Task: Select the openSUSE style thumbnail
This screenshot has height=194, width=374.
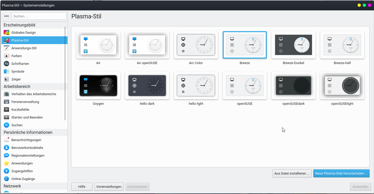Action: tap(245, 86)
